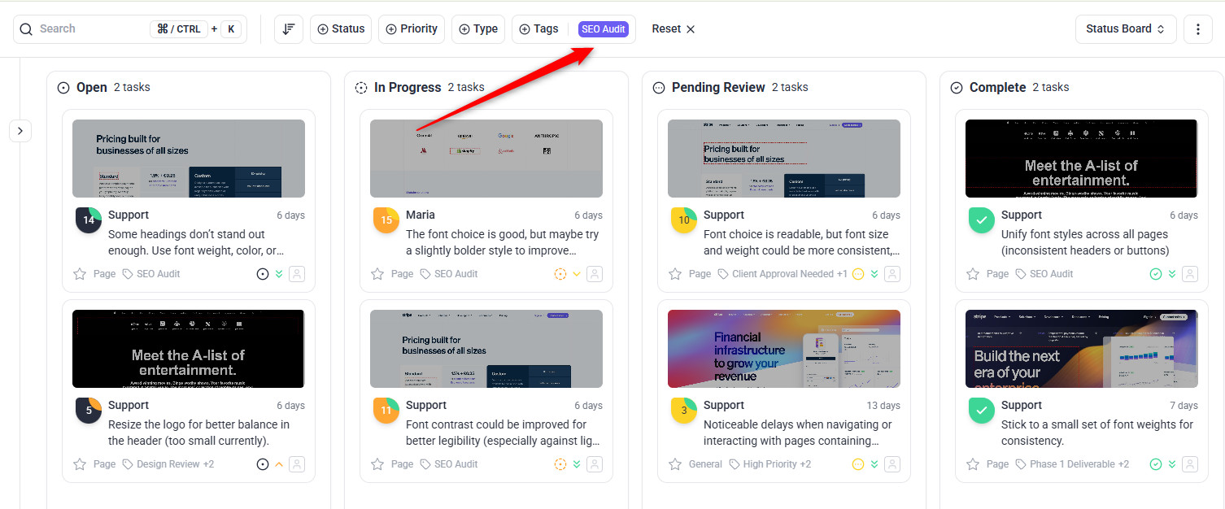The height and width of the screenshot is (509, 1225).
Task: Add a Status filter
Action: pos(341,29)
